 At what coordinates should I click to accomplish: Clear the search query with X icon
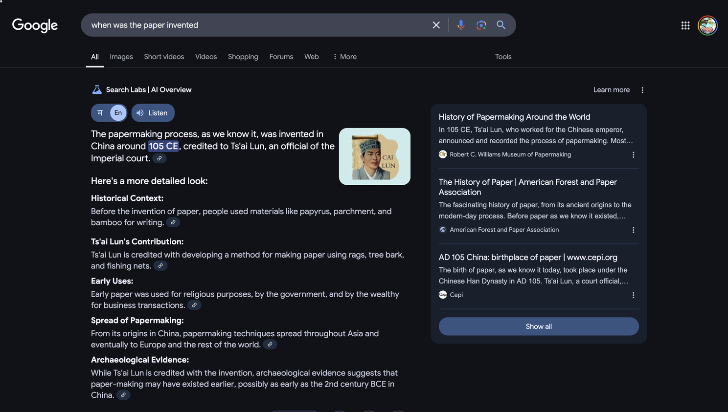pos(436,25)
